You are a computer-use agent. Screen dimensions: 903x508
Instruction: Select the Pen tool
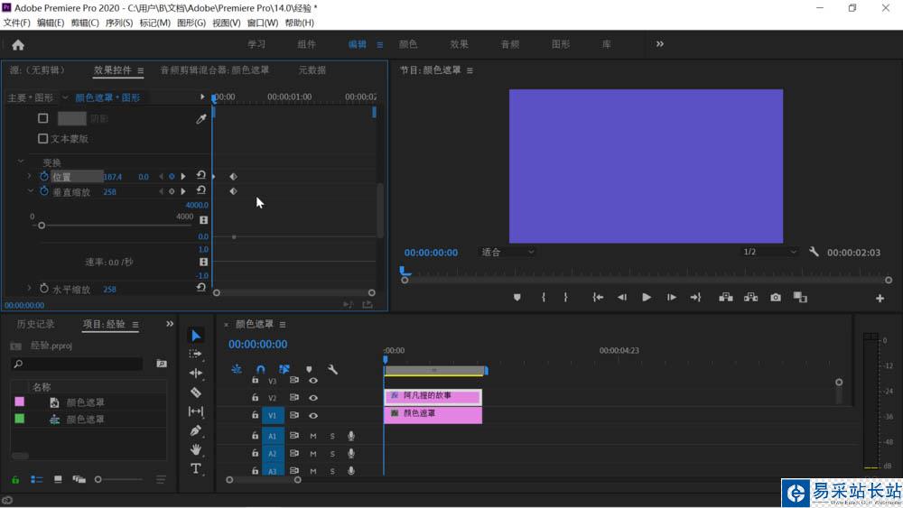[x=196, y=430]
